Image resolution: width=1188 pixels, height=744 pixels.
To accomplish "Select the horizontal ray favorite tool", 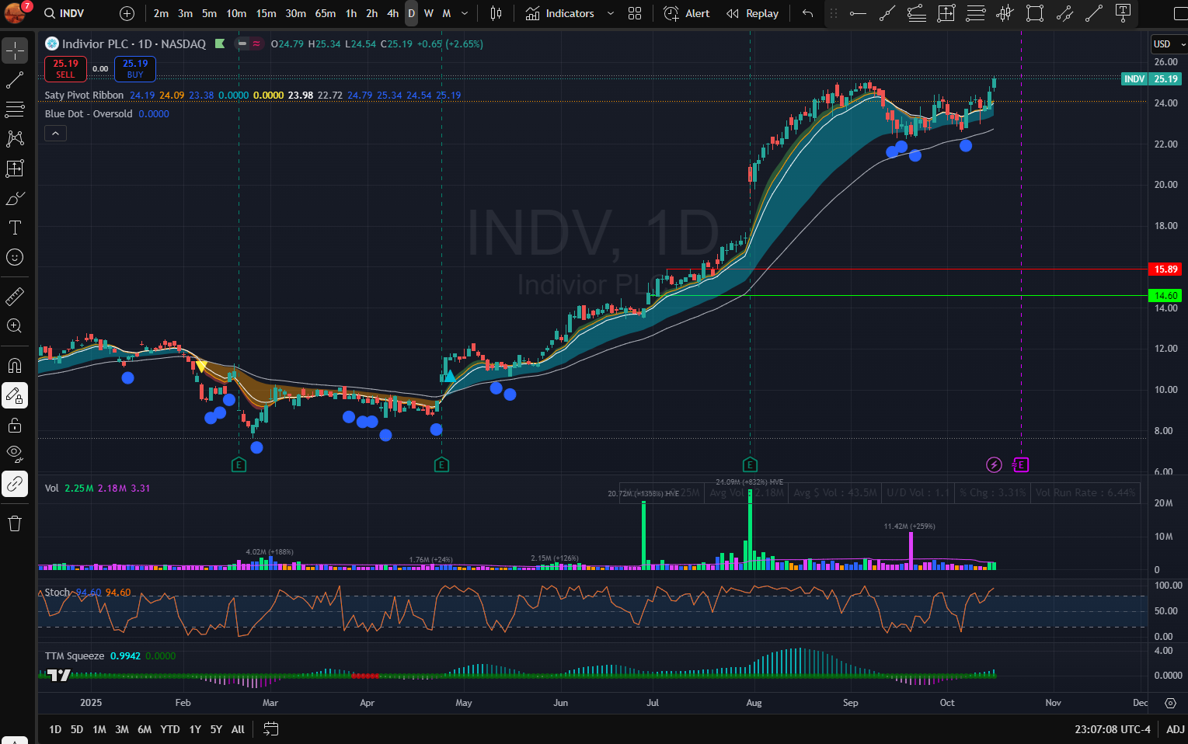I will [x=858, y=13].
